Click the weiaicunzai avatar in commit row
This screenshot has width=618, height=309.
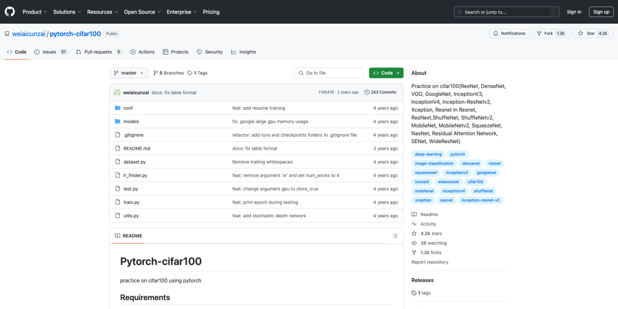point(117,92)
